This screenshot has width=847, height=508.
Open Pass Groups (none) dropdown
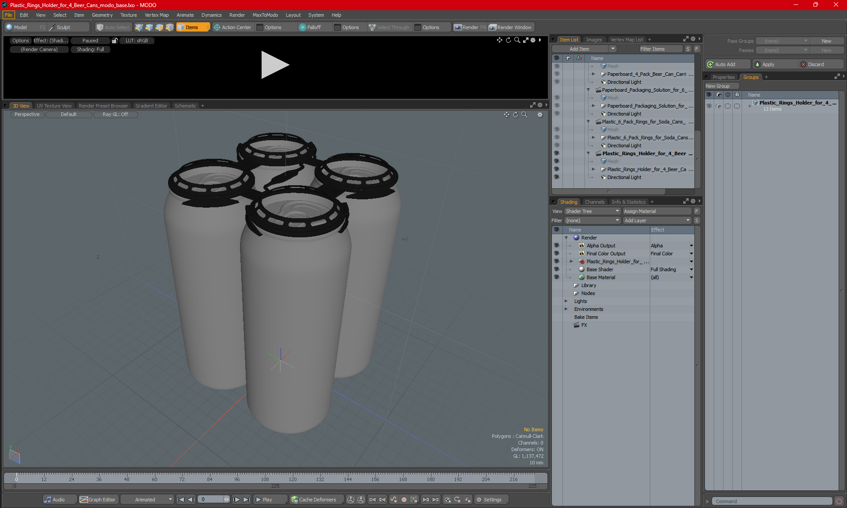782,41
